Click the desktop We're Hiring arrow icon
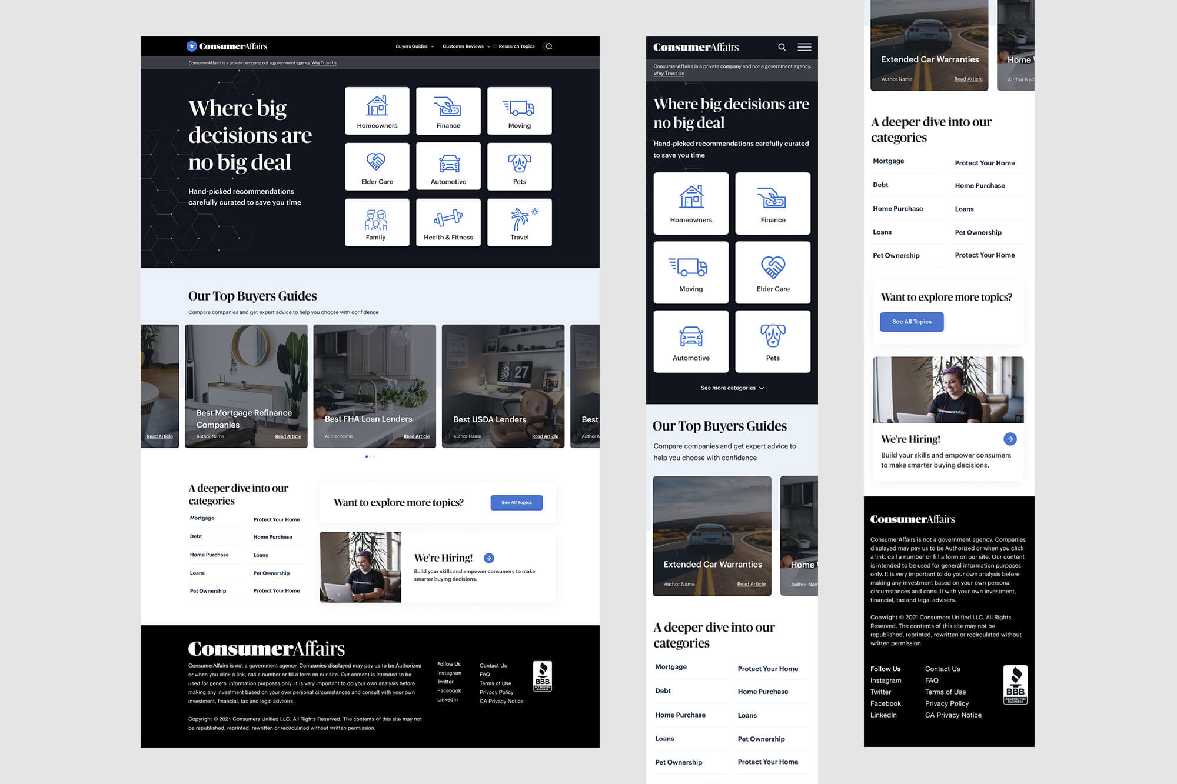The width and height of the screenshot is (1177, 784). (x=488, y=558)
